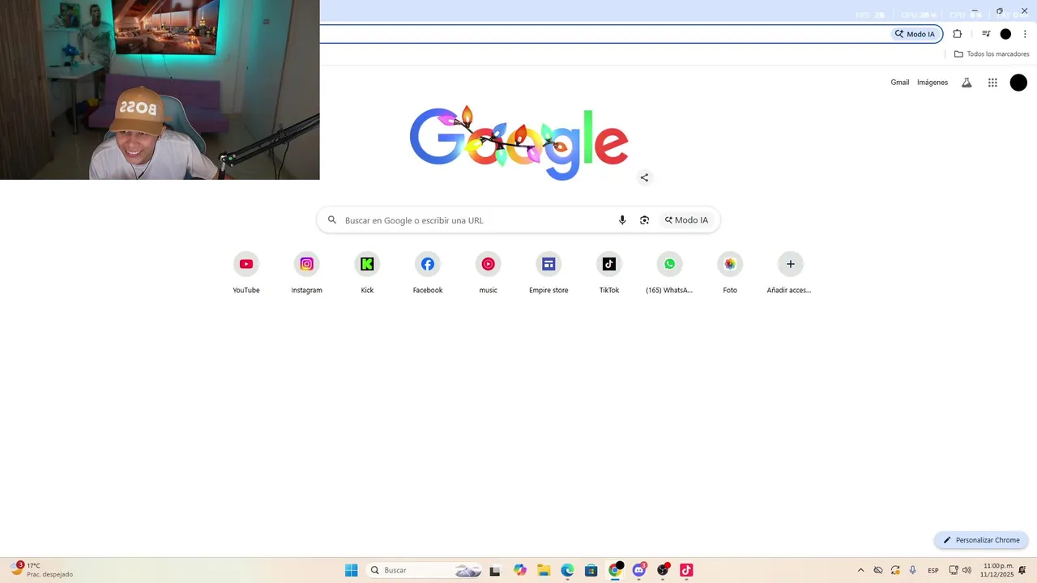The image size is (1037, 583).
Task: Open the Imágenes link
Action: (x=932, y=83)
